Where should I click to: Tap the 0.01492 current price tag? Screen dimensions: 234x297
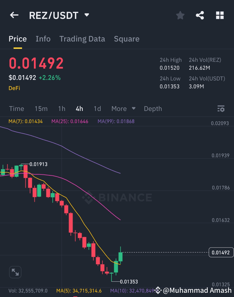point(221,252)
